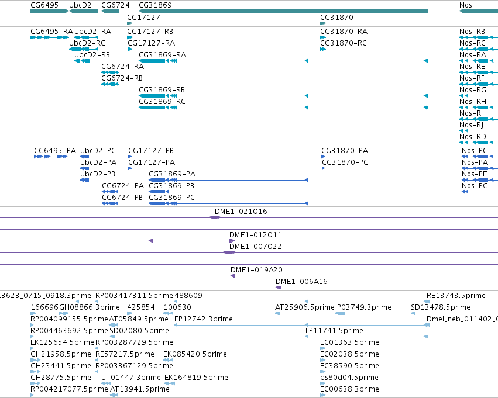Click the CG6495-PA protein label
This screenshot has height=398, width=498.
pyautogui.click(x=55, y=151)
